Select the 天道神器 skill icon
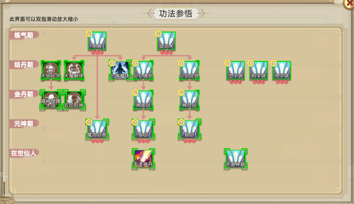The width and height of the screenshot is (354, 204). point(236,159)
